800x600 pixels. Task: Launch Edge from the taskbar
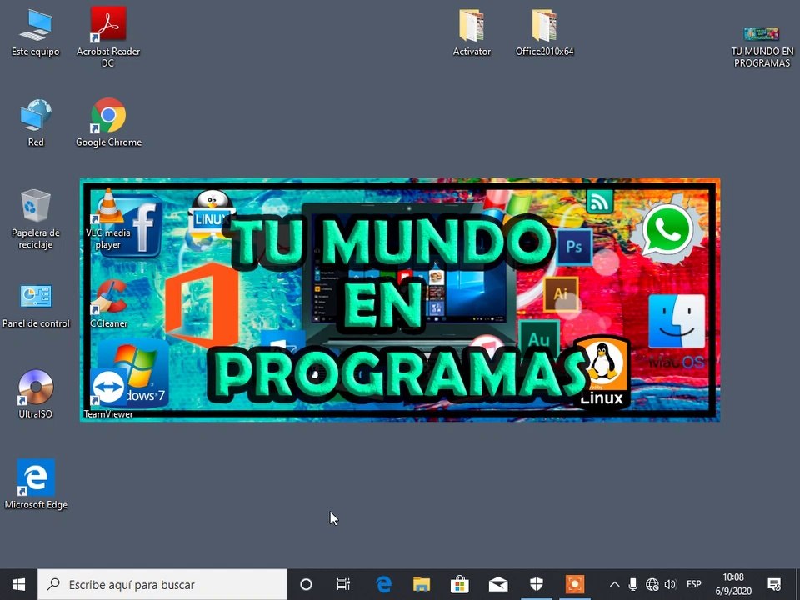tap(383, 584)
